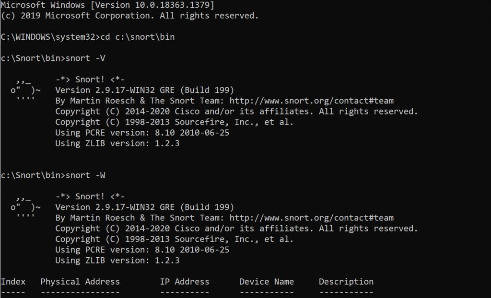Viewport: 491px width, 298px height.
Task: Click the Sourcefire copyright line in first banner
Action: coord(174,122)
